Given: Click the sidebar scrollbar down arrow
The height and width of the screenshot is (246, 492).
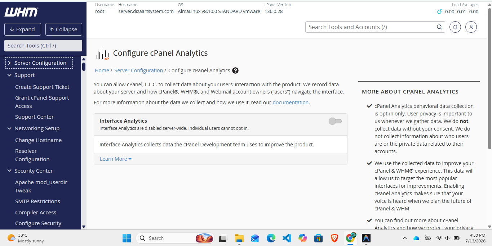Looking at the screenshot, I should point(84,227).
